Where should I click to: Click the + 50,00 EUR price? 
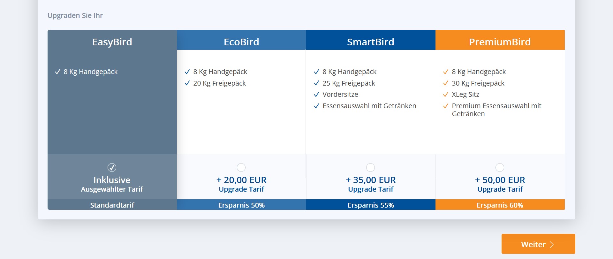pyautogui.click(x=500, y=180)
